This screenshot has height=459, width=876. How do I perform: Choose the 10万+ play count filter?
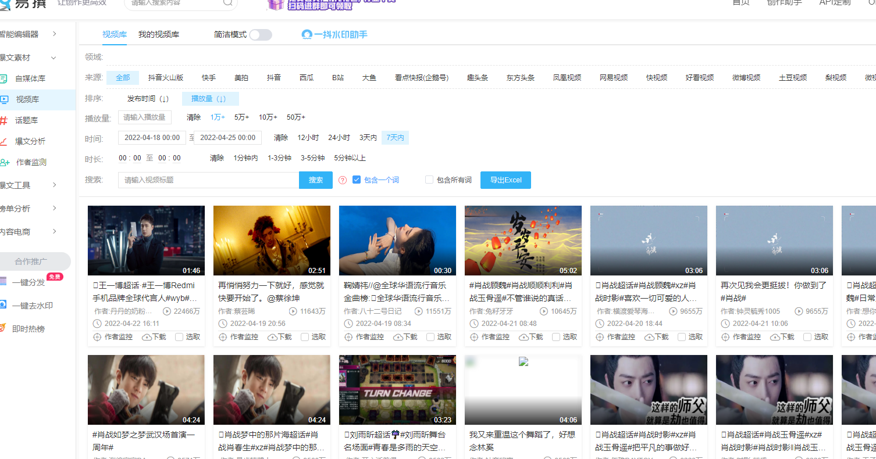(x=268, y=117)
